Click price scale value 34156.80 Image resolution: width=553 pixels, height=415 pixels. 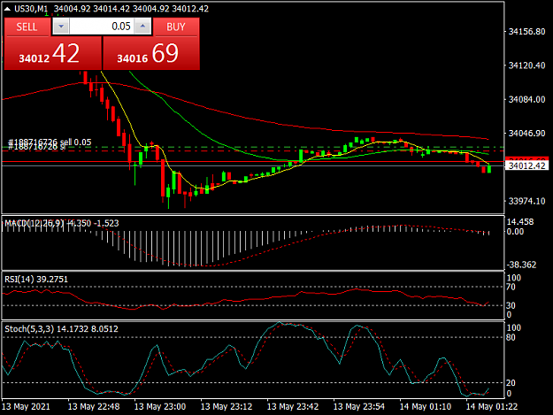pyautogui.click(x=527, y=32)
